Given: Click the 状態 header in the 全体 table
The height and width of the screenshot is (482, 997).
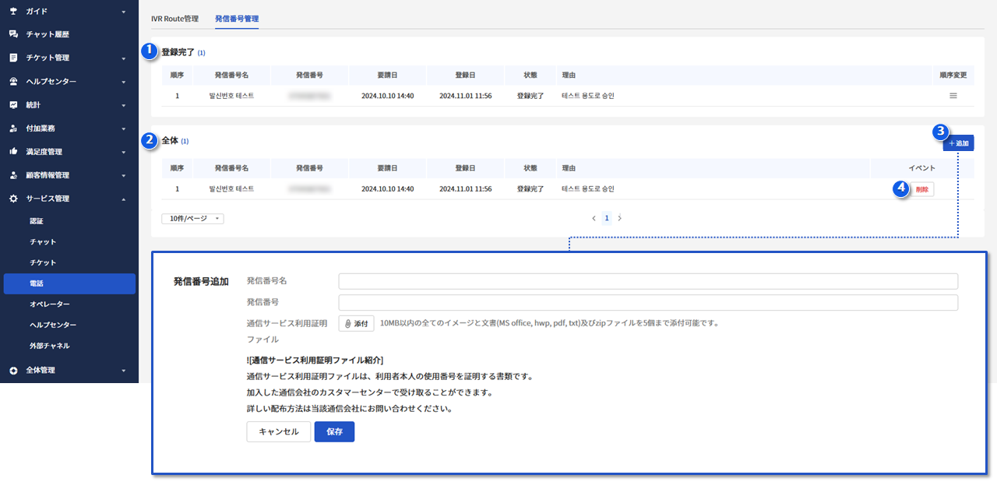Looking at the screenshot, I should [530, 168].
